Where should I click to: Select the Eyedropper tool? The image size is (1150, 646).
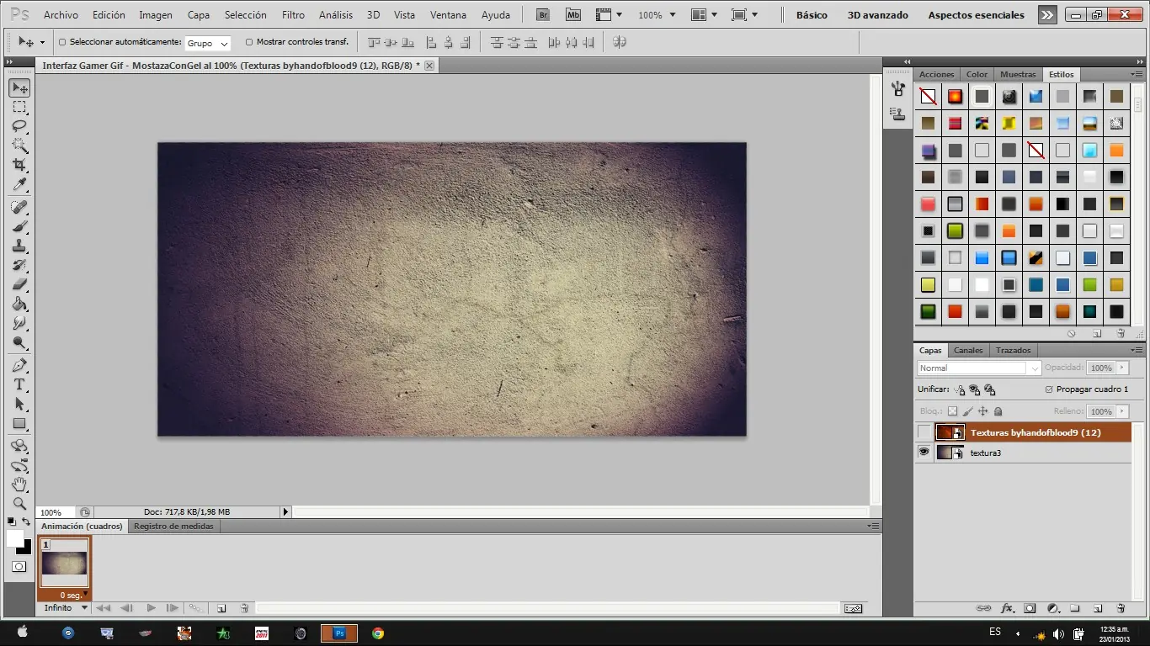(x=19, y=185)
